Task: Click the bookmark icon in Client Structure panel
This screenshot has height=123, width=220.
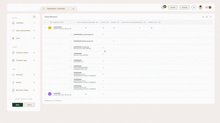Action: 203,17
